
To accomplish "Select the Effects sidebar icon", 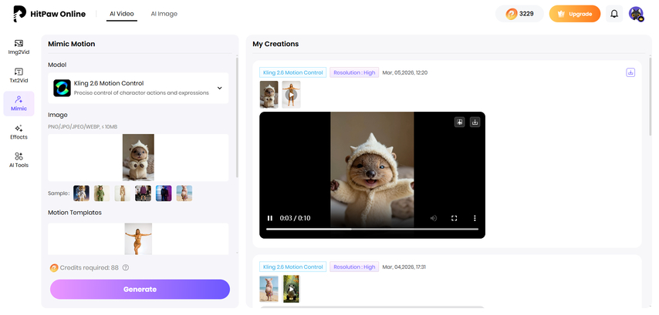I will pyautogui.click(x=19, y=132).
